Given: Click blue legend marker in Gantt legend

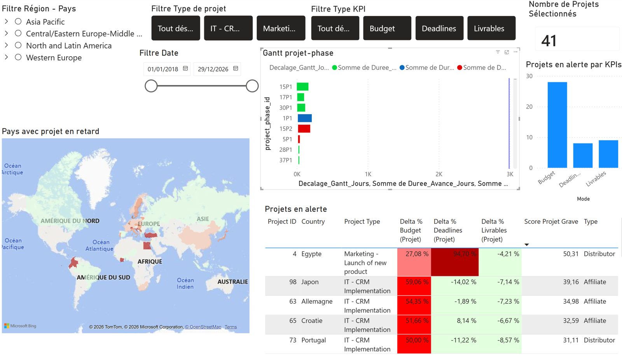Looking at the screenshot, I should pos(402,68).
